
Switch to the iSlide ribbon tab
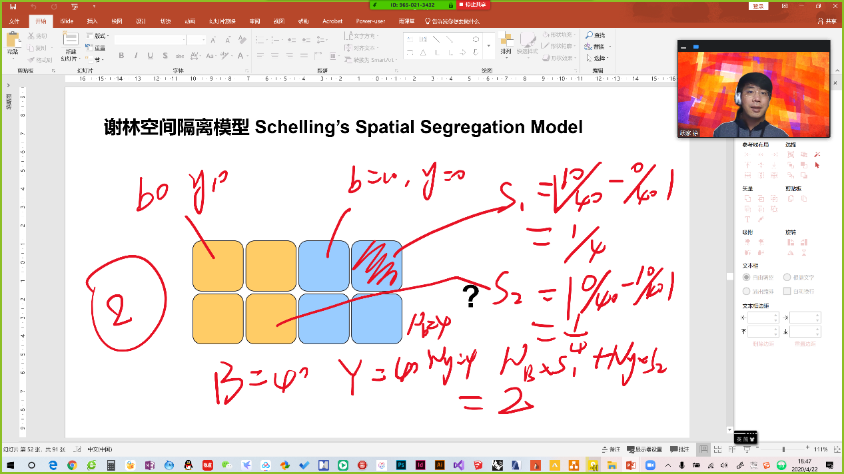tap(67, 21)
